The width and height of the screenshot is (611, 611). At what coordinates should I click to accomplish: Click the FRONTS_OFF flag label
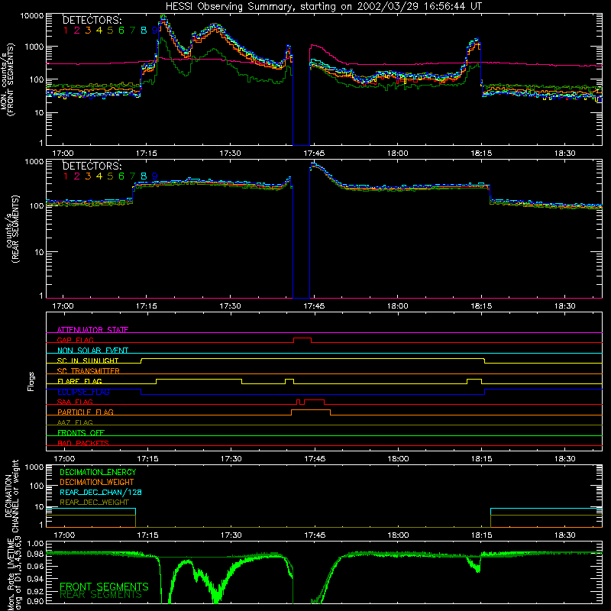pos(81,432)
